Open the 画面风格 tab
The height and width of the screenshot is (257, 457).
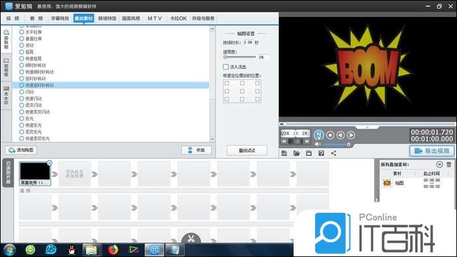pyautogui.click(x=131, y=18)
